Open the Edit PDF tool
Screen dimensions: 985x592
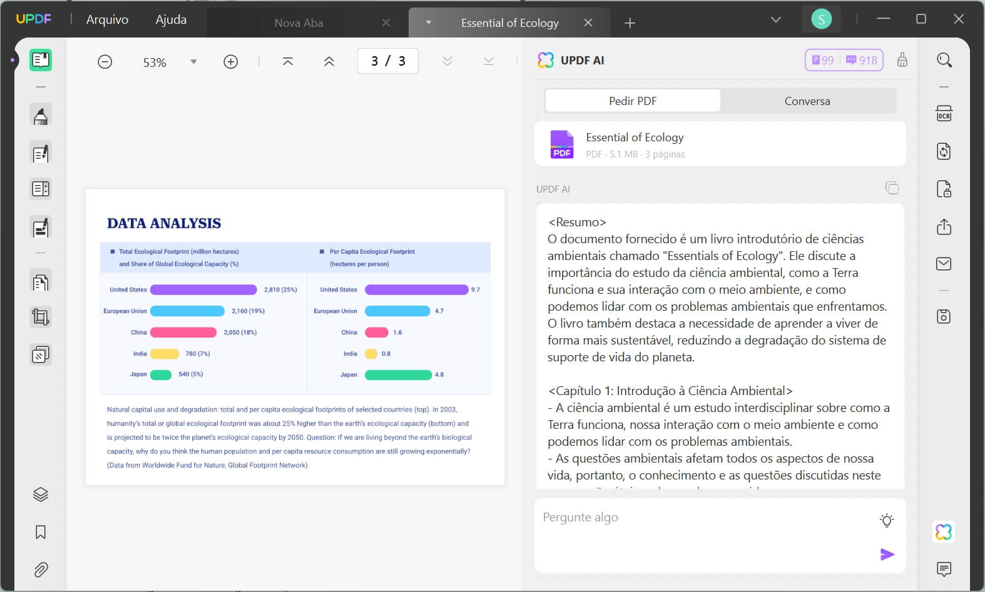41,153
